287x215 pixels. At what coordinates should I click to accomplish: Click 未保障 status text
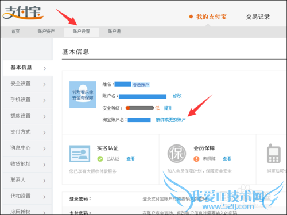tap(209, 158)
